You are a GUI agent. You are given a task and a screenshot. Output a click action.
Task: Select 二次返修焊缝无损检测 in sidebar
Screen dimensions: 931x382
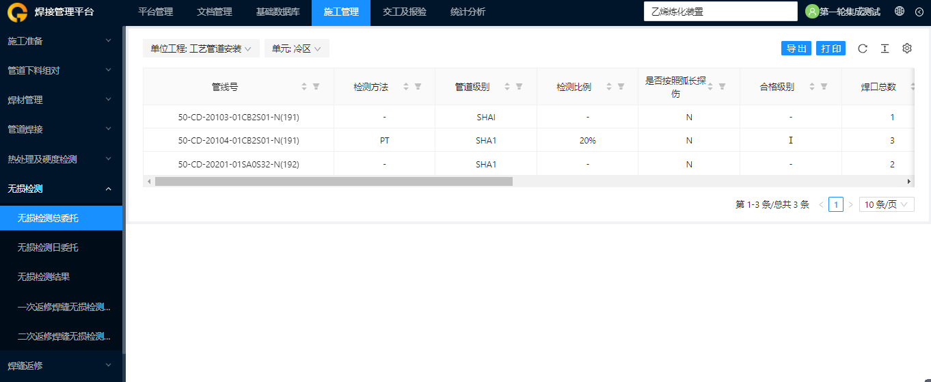point(62,336)
